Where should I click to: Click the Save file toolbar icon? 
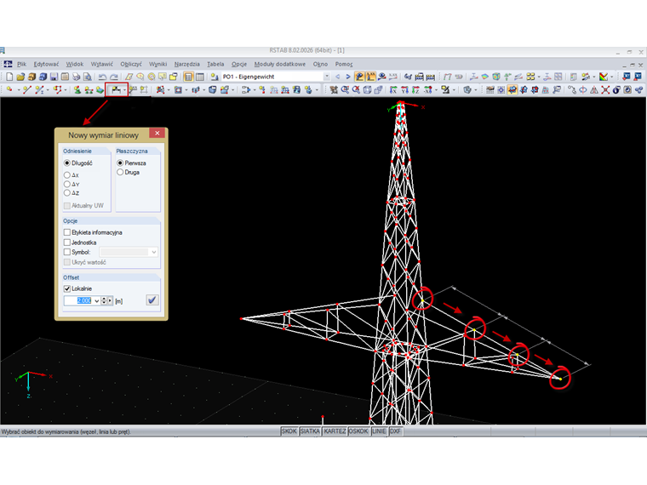54,77
